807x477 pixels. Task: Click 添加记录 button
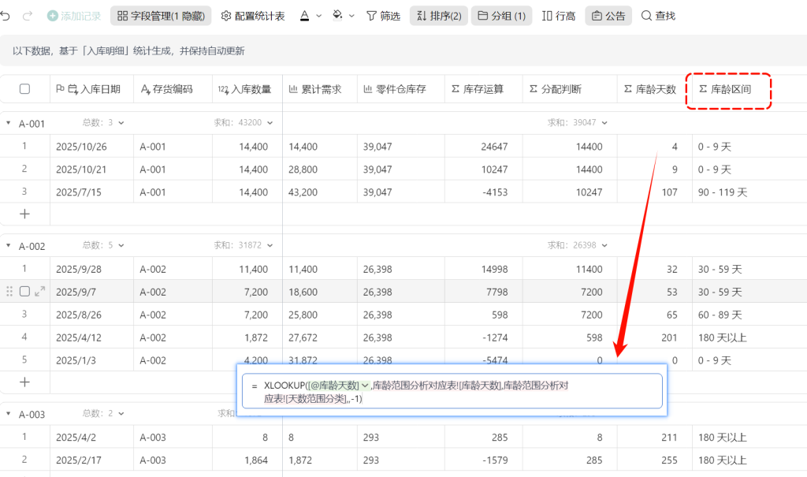(74, 16)
